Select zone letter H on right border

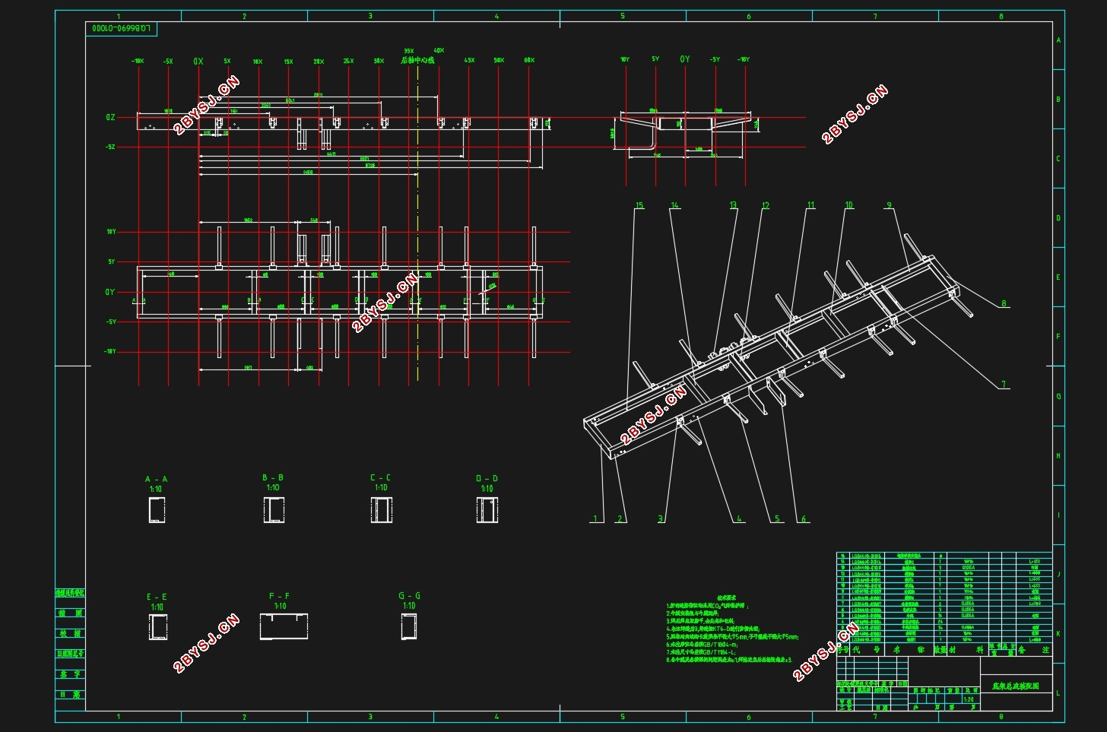pos(1058,456)
